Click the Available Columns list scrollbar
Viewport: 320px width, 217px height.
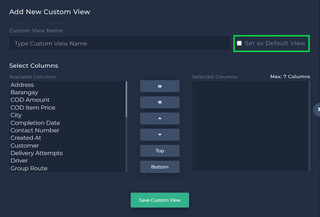point(126,99)
